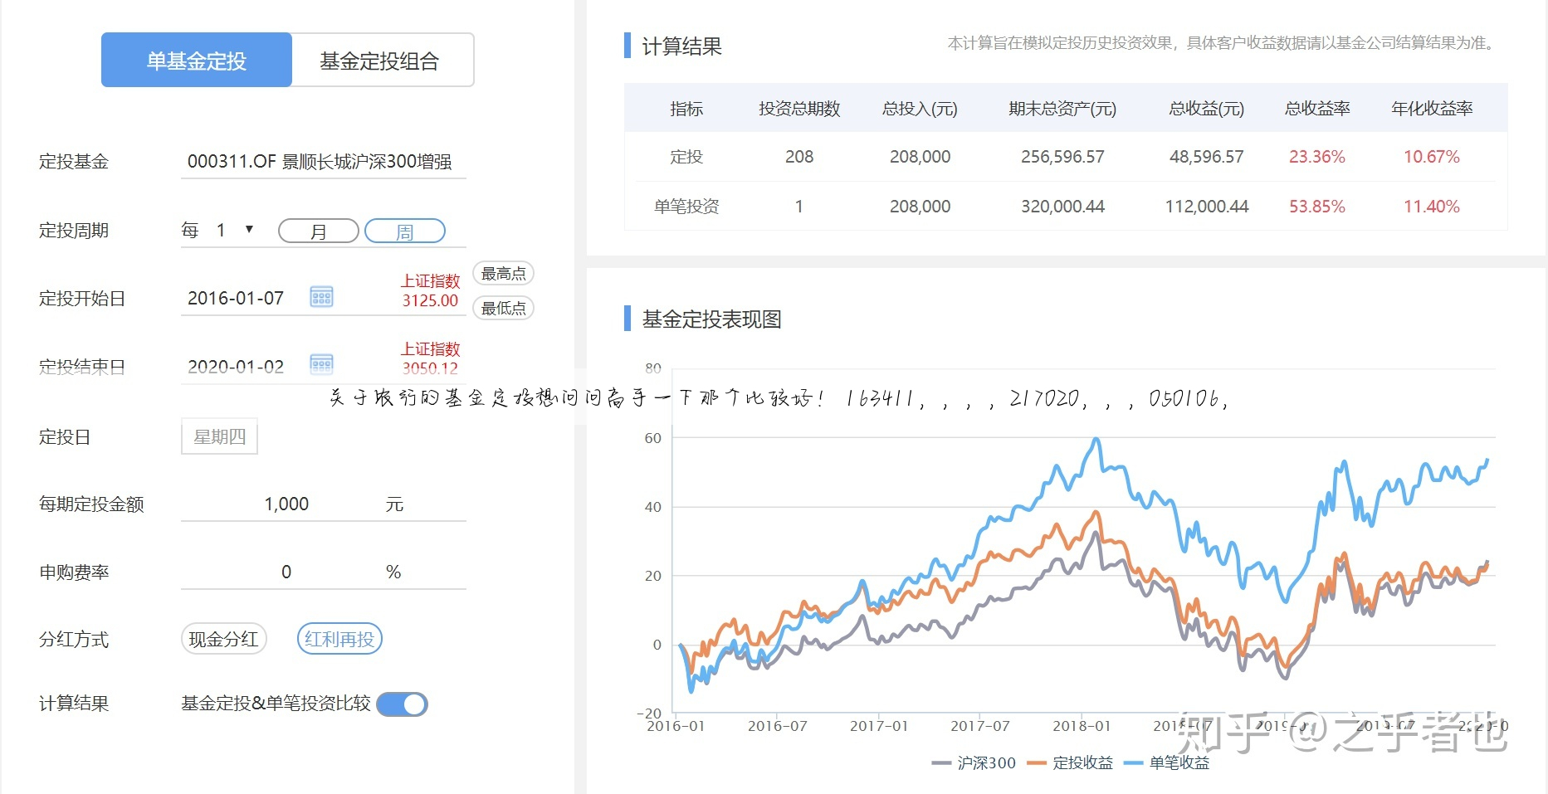Click 定投 总收益率 value 23.36%

[1317, 157]
